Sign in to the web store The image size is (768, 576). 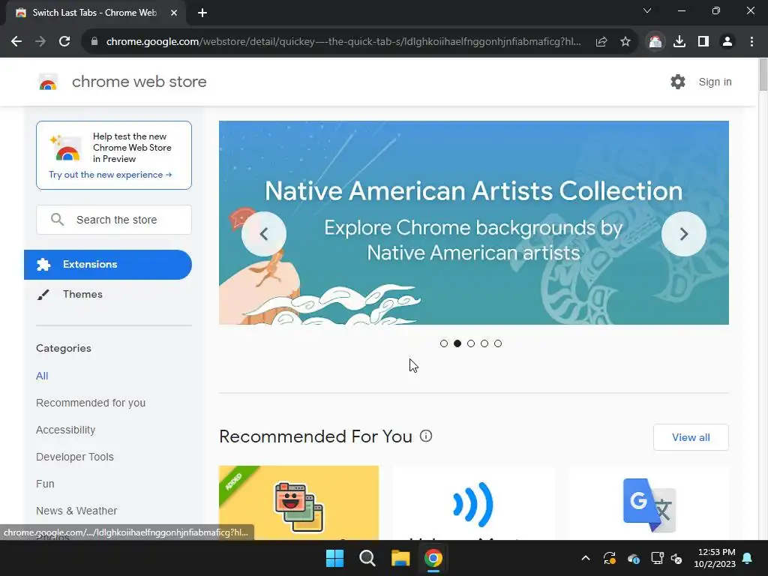(715, 82)
